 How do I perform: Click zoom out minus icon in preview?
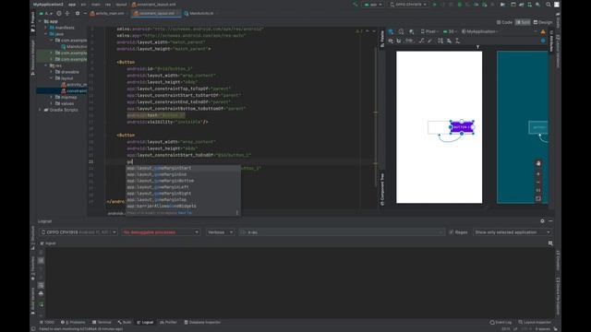[x=538, y=183]
